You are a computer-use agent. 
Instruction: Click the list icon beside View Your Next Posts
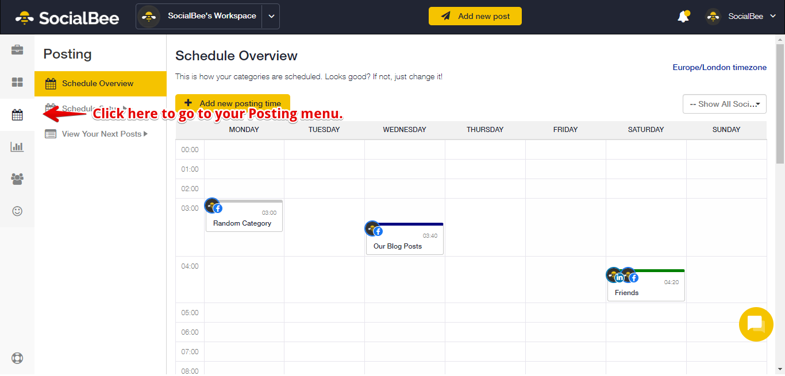[51, 134]
